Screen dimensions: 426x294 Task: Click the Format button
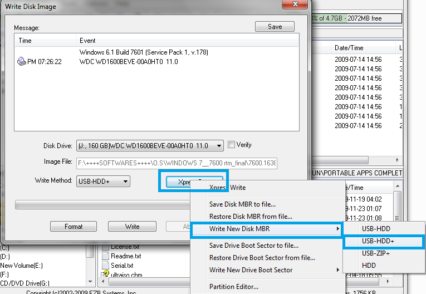coord(74,226)
